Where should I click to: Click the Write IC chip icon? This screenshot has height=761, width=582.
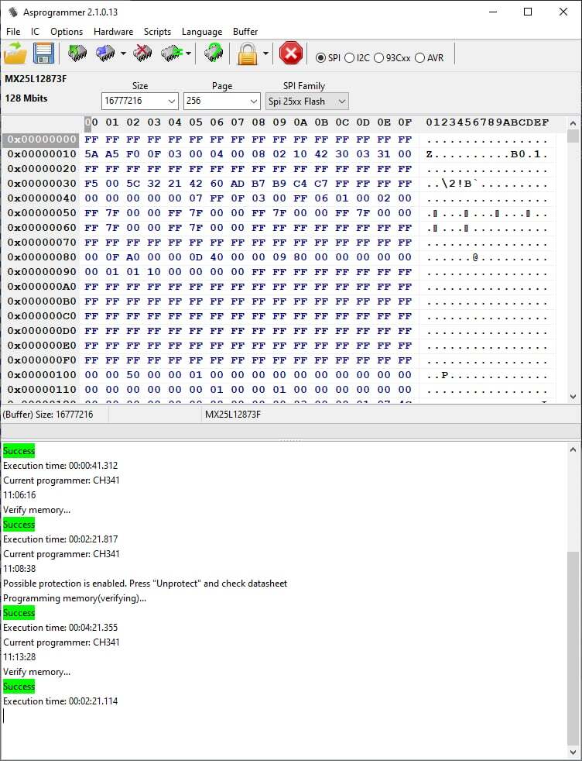pyautogui.click(x=105, y=53)
